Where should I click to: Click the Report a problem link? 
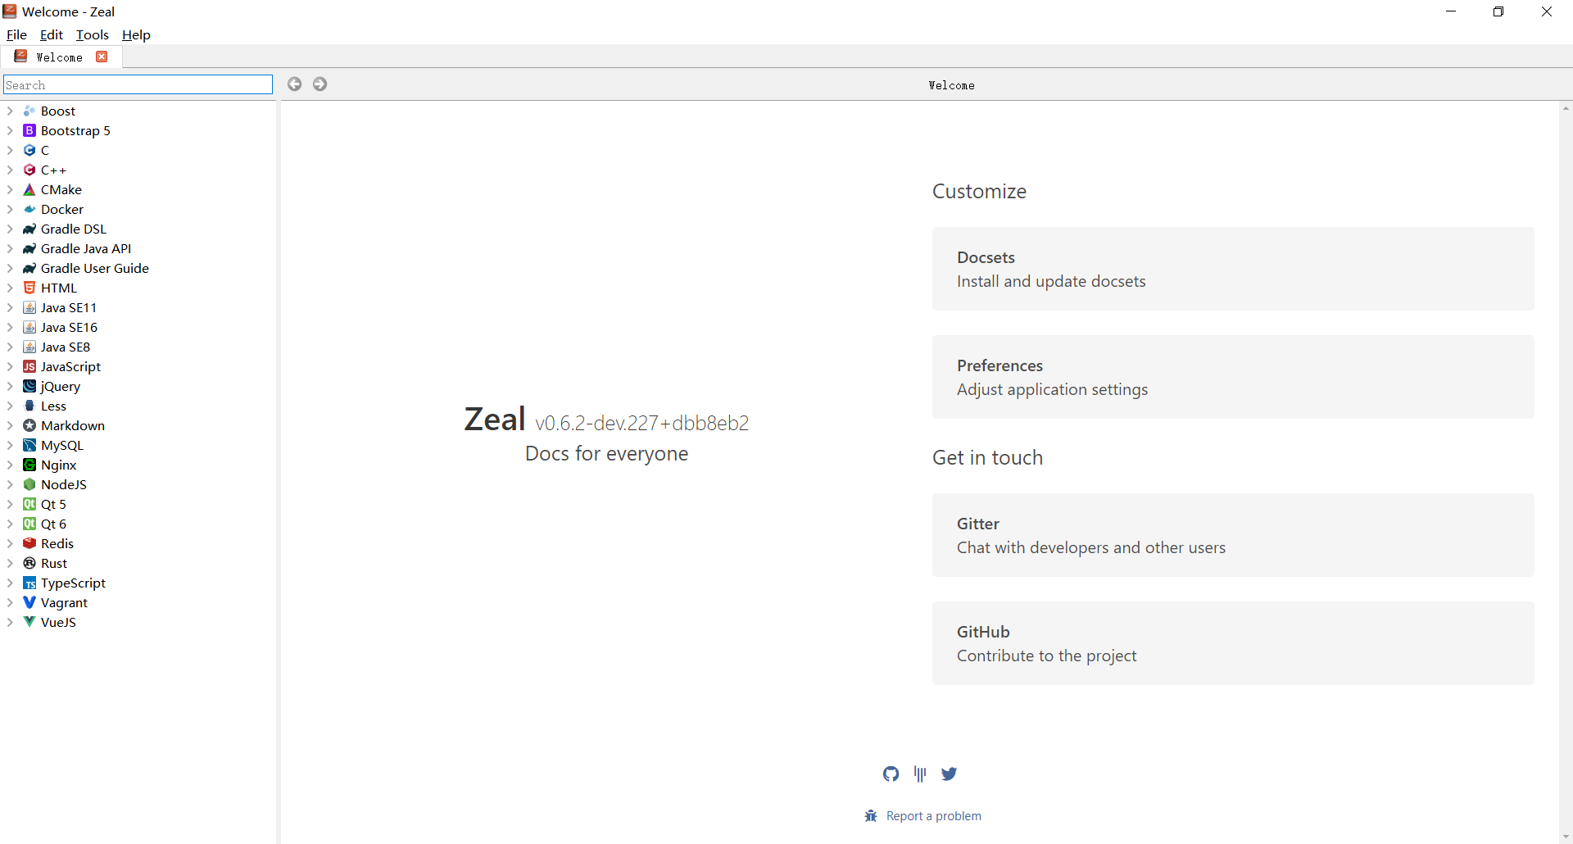point(933,816)
